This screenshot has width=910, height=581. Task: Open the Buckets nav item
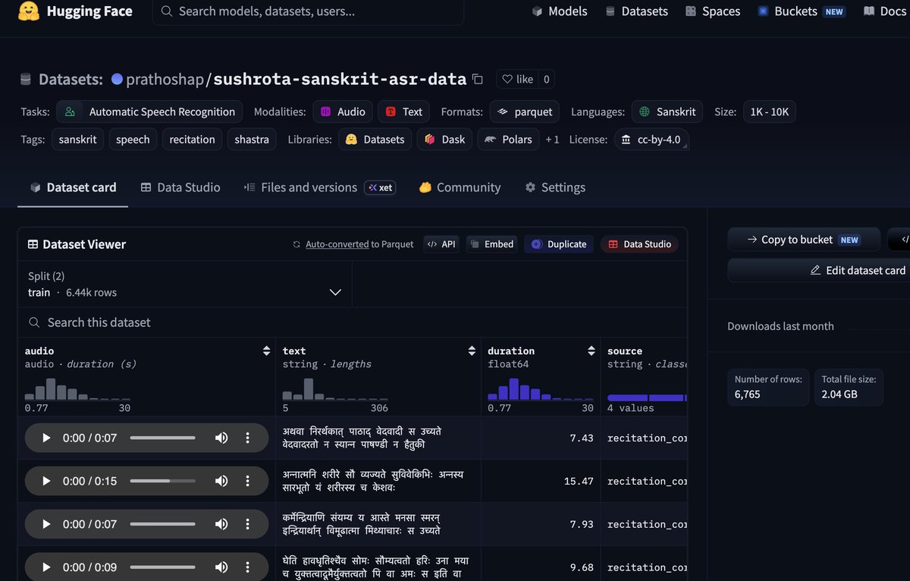[801, 11]
